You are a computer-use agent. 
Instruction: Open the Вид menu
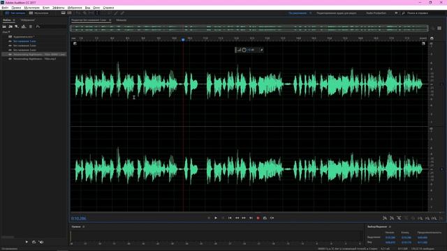tap(87, 8)
